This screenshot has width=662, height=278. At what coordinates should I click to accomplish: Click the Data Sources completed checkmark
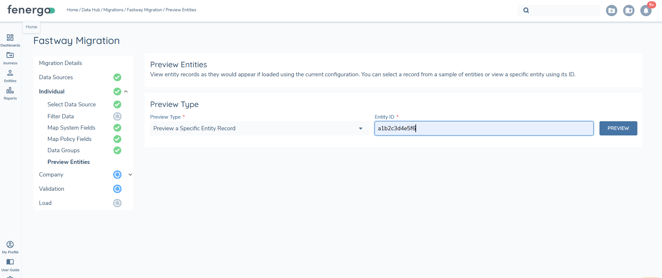click(117, 77)
